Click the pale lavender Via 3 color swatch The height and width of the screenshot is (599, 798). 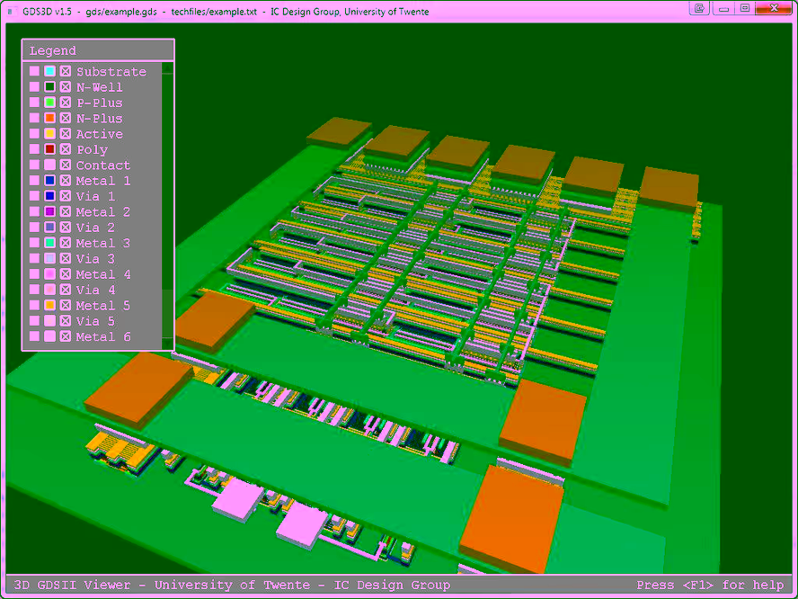coord(49,258)
